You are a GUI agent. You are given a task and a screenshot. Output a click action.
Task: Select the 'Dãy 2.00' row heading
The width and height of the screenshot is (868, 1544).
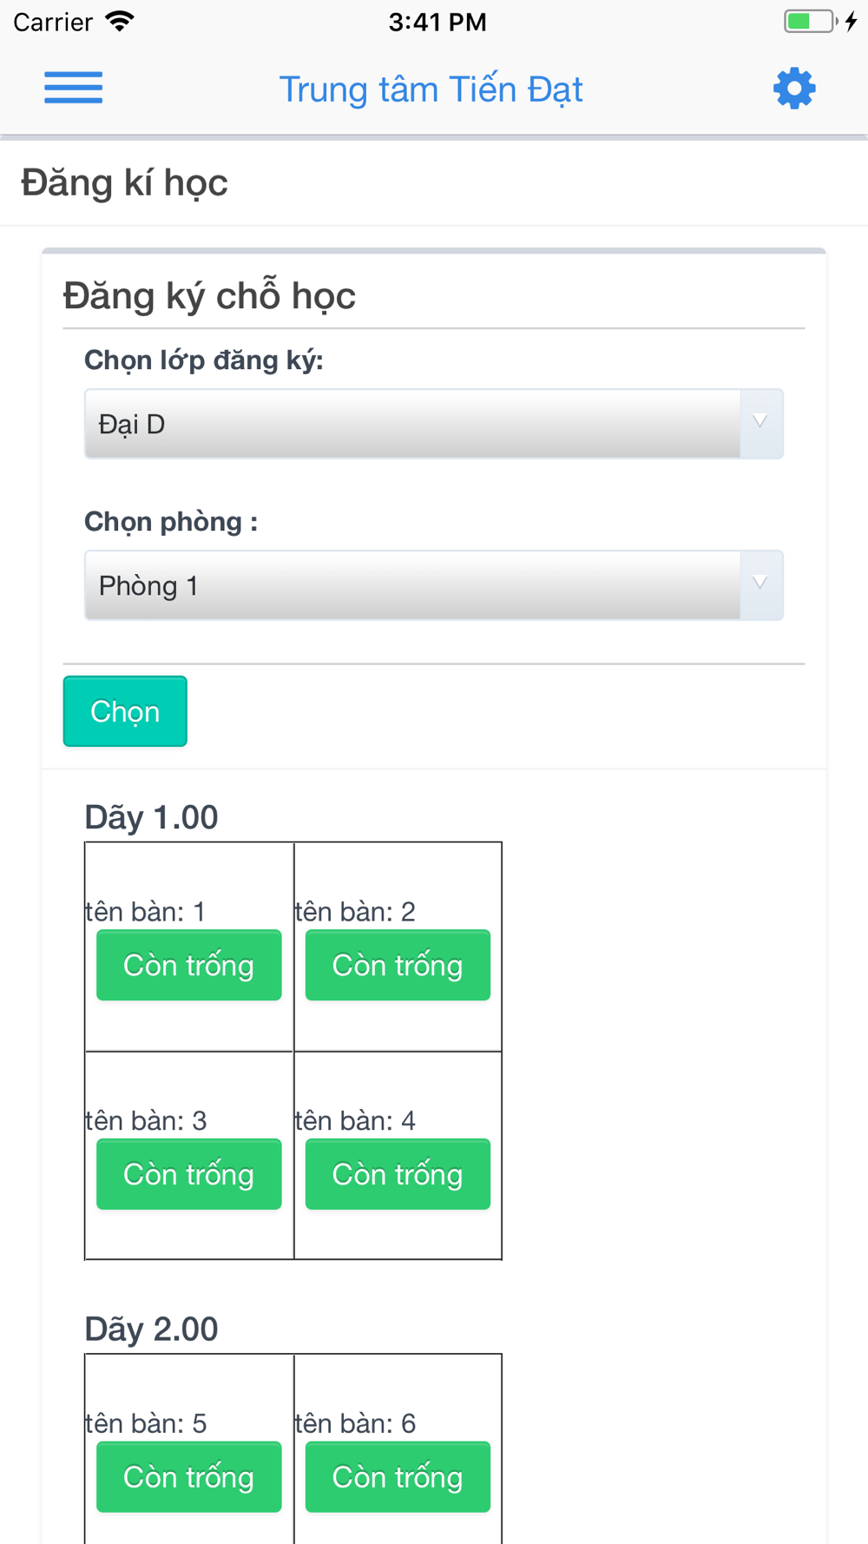click(x=151, y=1329)
